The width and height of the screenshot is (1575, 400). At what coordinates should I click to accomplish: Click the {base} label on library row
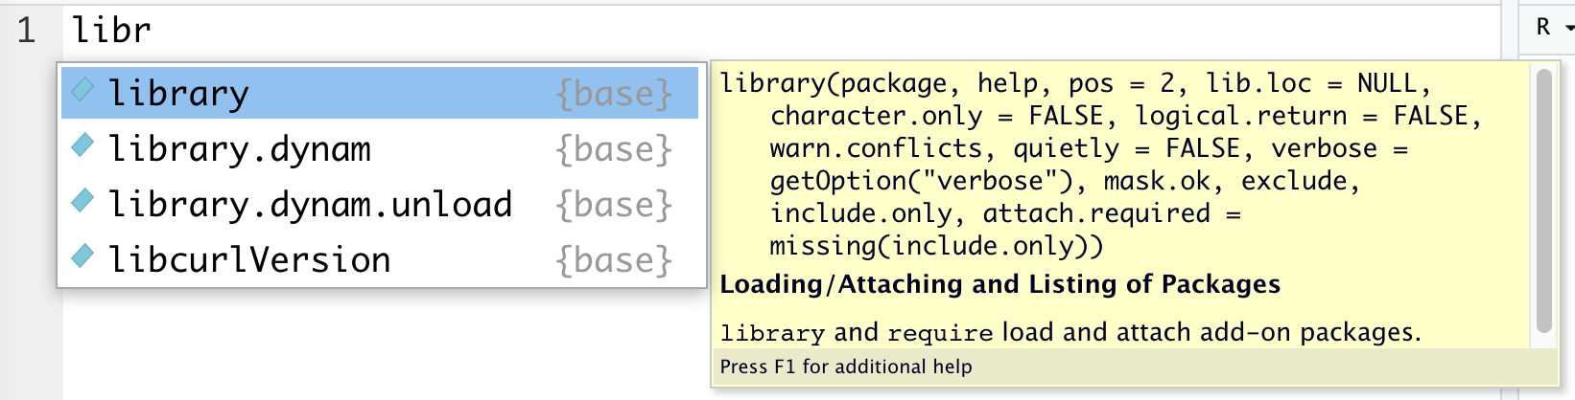click(x=615, y=94)
